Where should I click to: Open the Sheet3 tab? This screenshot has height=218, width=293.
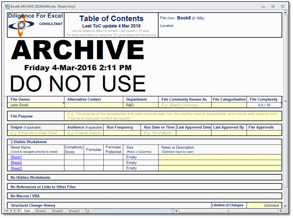point(74,211)
